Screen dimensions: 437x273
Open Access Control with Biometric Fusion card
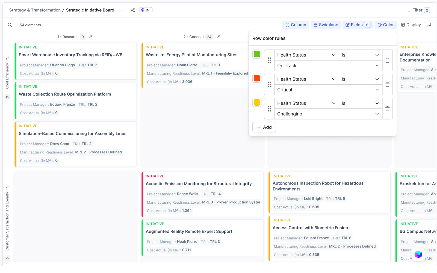pos(329,238)
